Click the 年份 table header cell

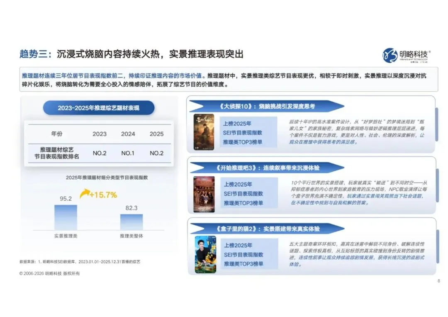pyautogui.click(x=56, y=134)
